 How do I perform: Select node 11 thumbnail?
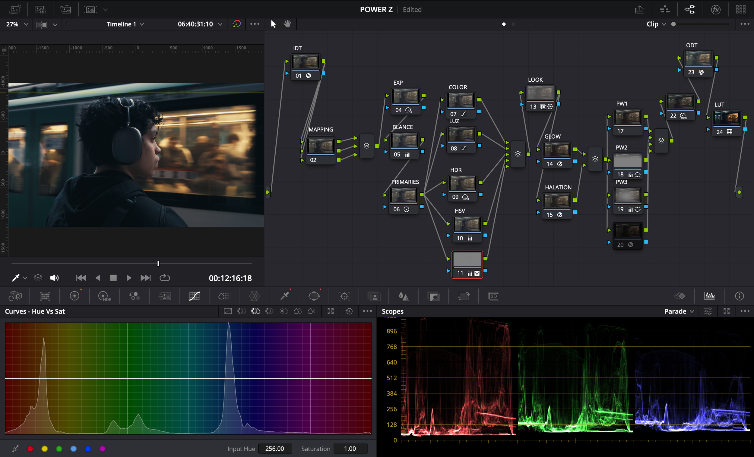[467, 259]
